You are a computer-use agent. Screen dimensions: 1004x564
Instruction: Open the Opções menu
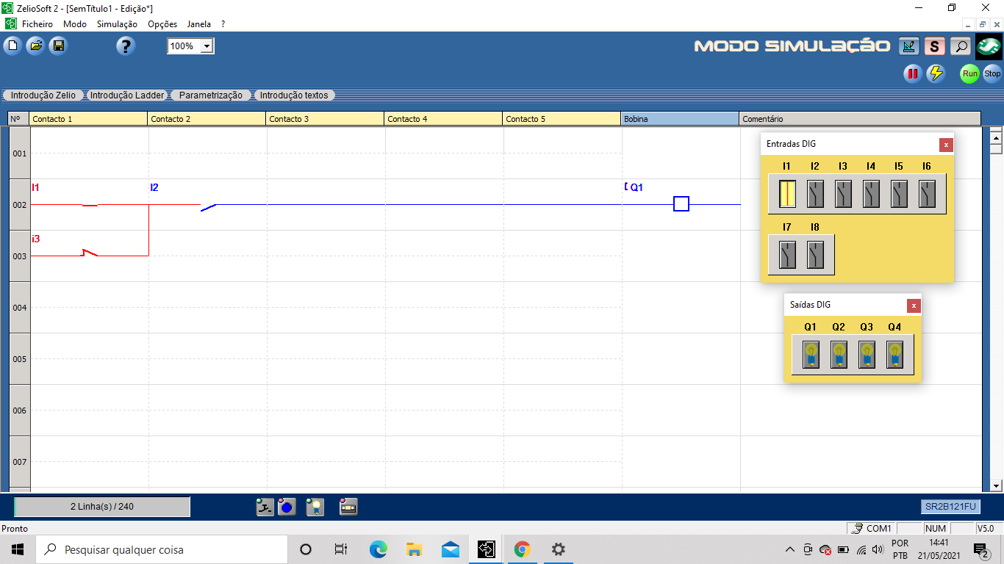point(162,24)
